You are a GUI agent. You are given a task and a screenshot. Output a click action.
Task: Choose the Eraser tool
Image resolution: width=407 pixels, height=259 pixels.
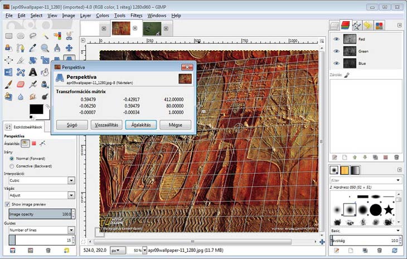(x=21, y=84)
